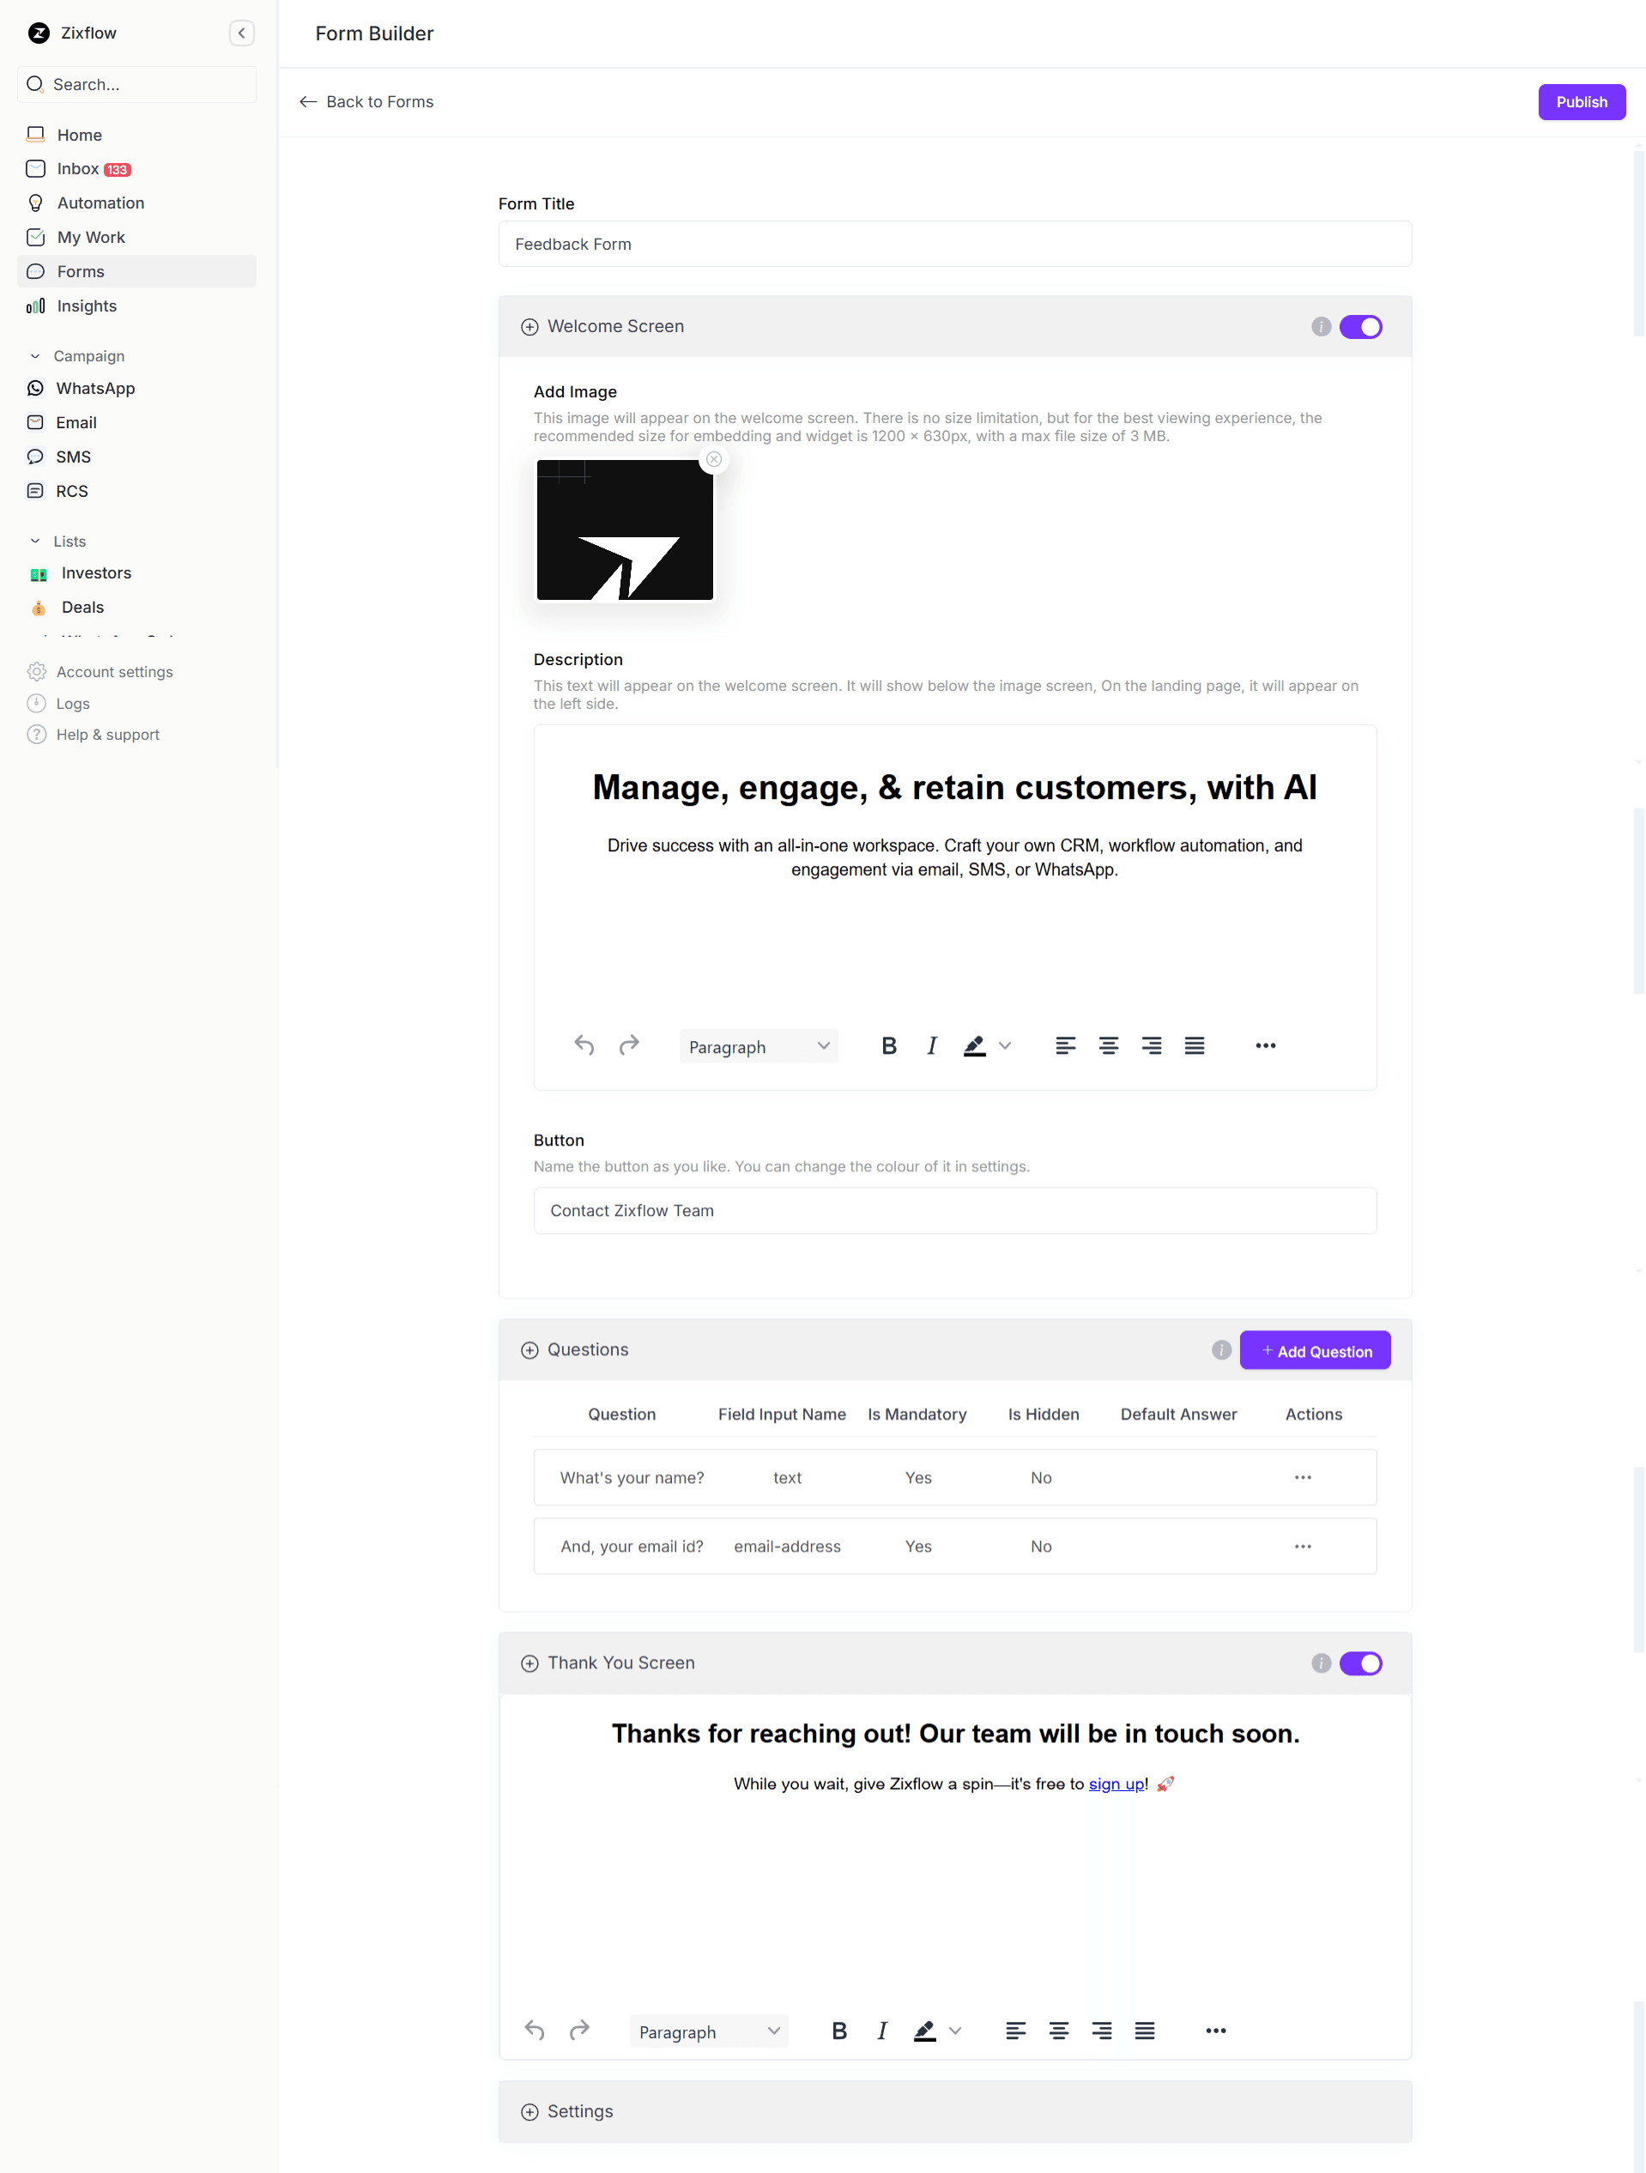Justify the welcome screen description text
This screenshot has width=1646, height=2173.
point(1195,1045)
